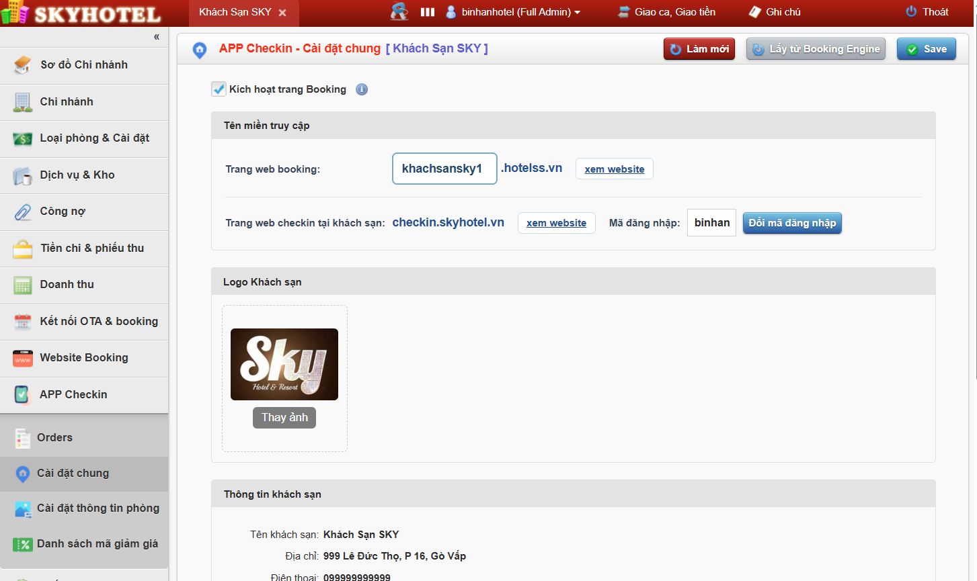
Task: Open the Công nợ paperclip icon
Action: coord(22,212)
